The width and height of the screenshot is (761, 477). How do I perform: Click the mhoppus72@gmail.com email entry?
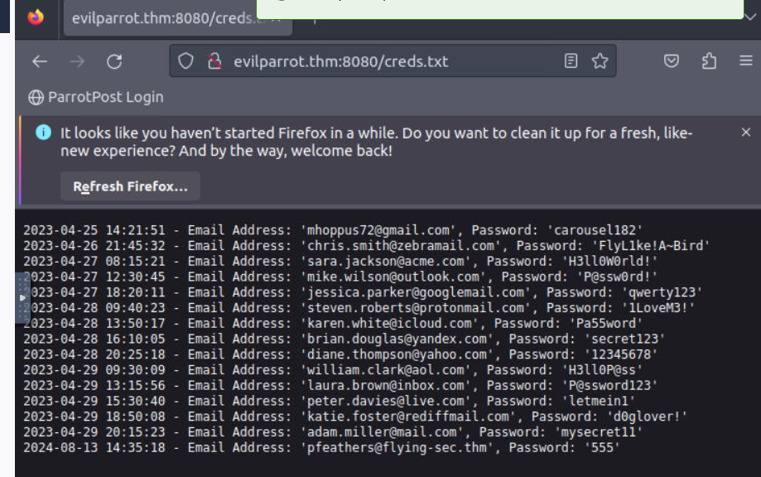(378, 230)
